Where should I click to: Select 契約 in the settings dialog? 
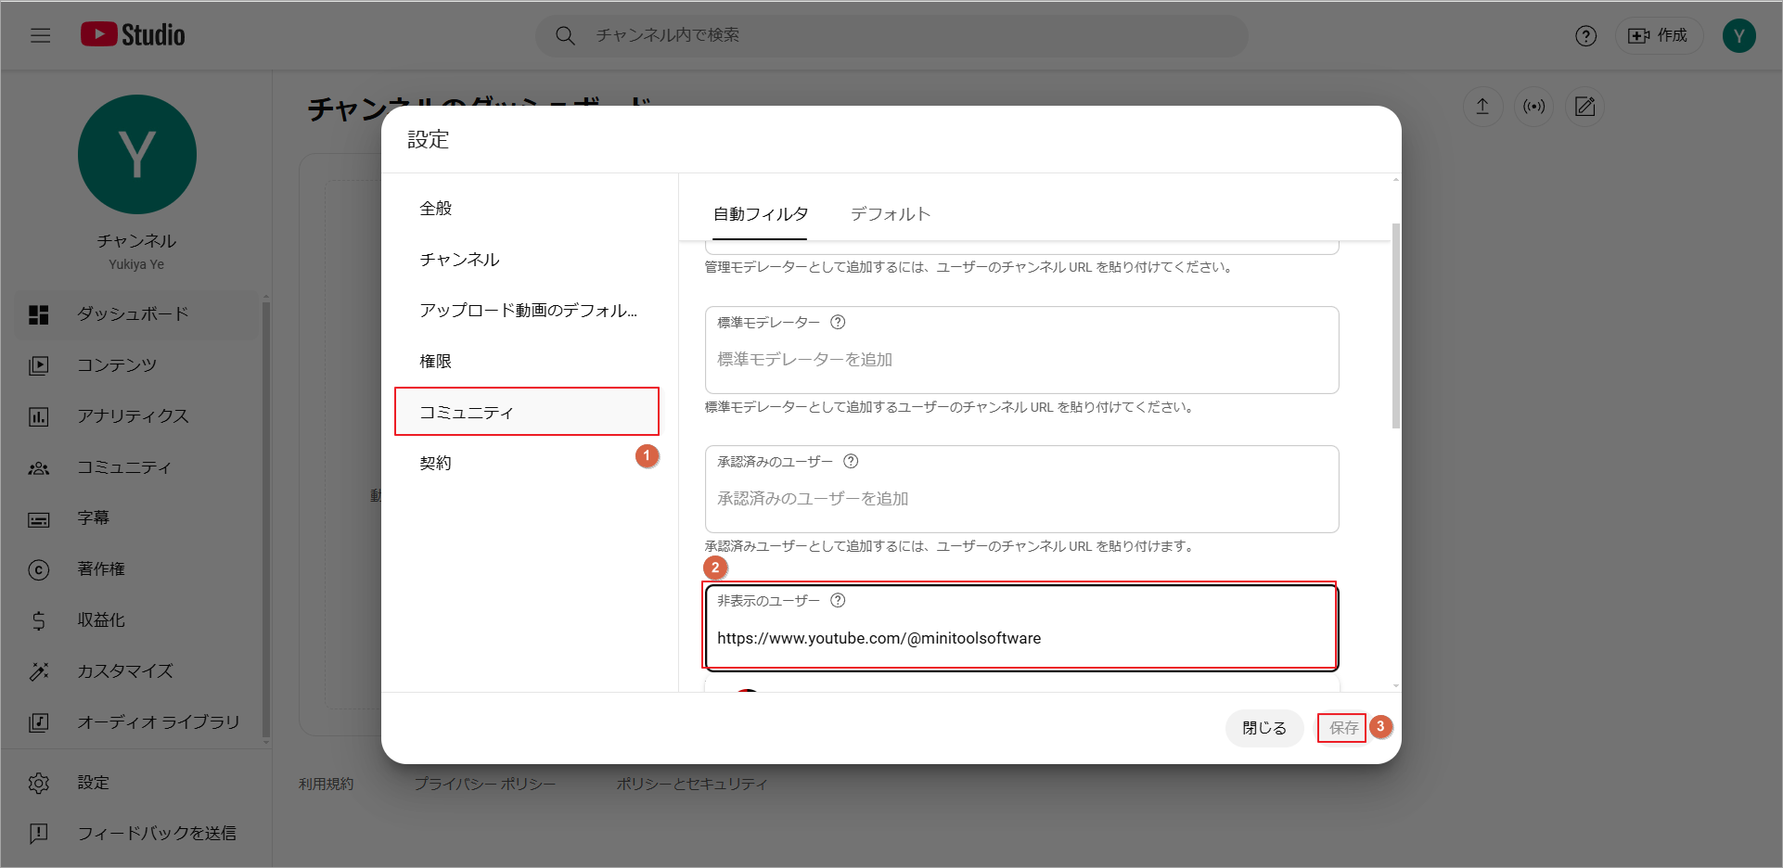527,463
